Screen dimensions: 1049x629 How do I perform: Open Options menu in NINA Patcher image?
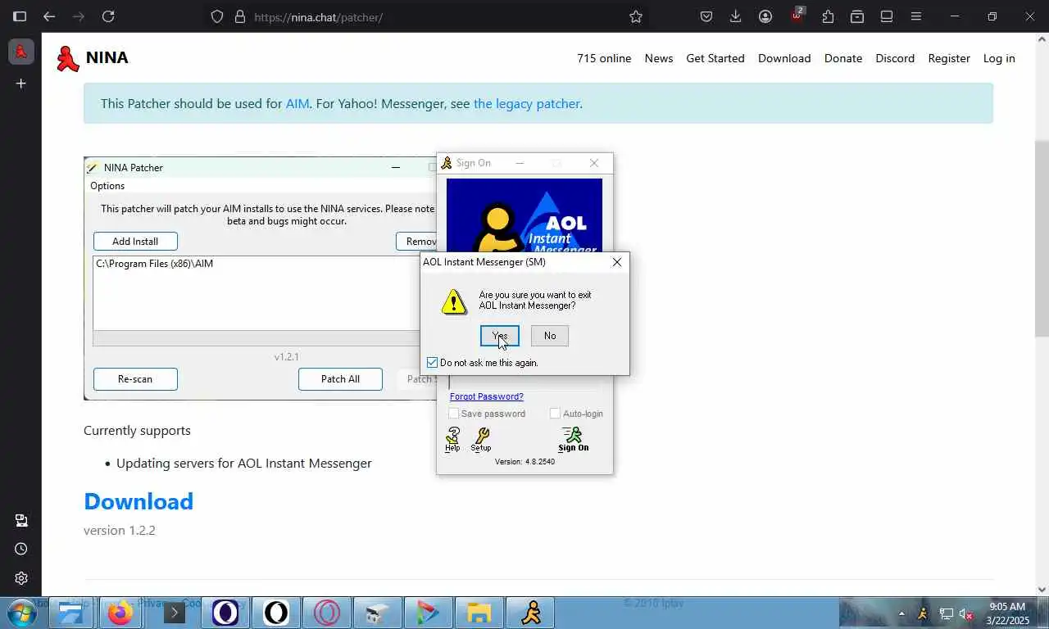coord(107,186)
